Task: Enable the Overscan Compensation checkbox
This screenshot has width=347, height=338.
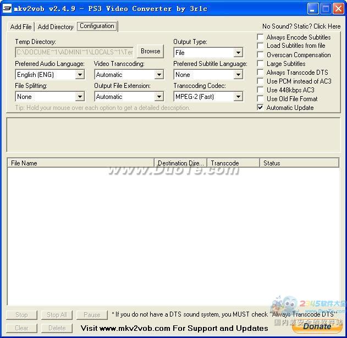Action: tap(261, 55)
